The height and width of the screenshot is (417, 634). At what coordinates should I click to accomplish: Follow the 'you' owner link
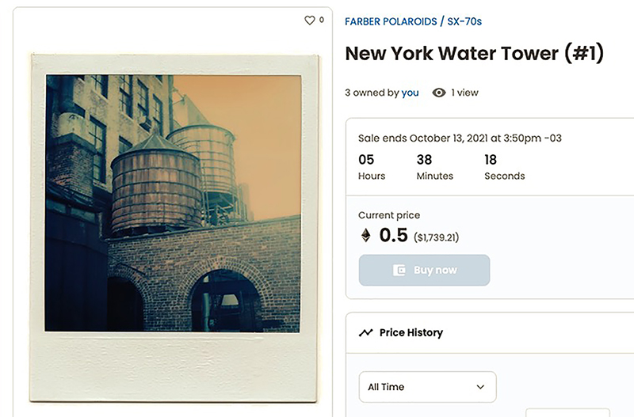410,93
